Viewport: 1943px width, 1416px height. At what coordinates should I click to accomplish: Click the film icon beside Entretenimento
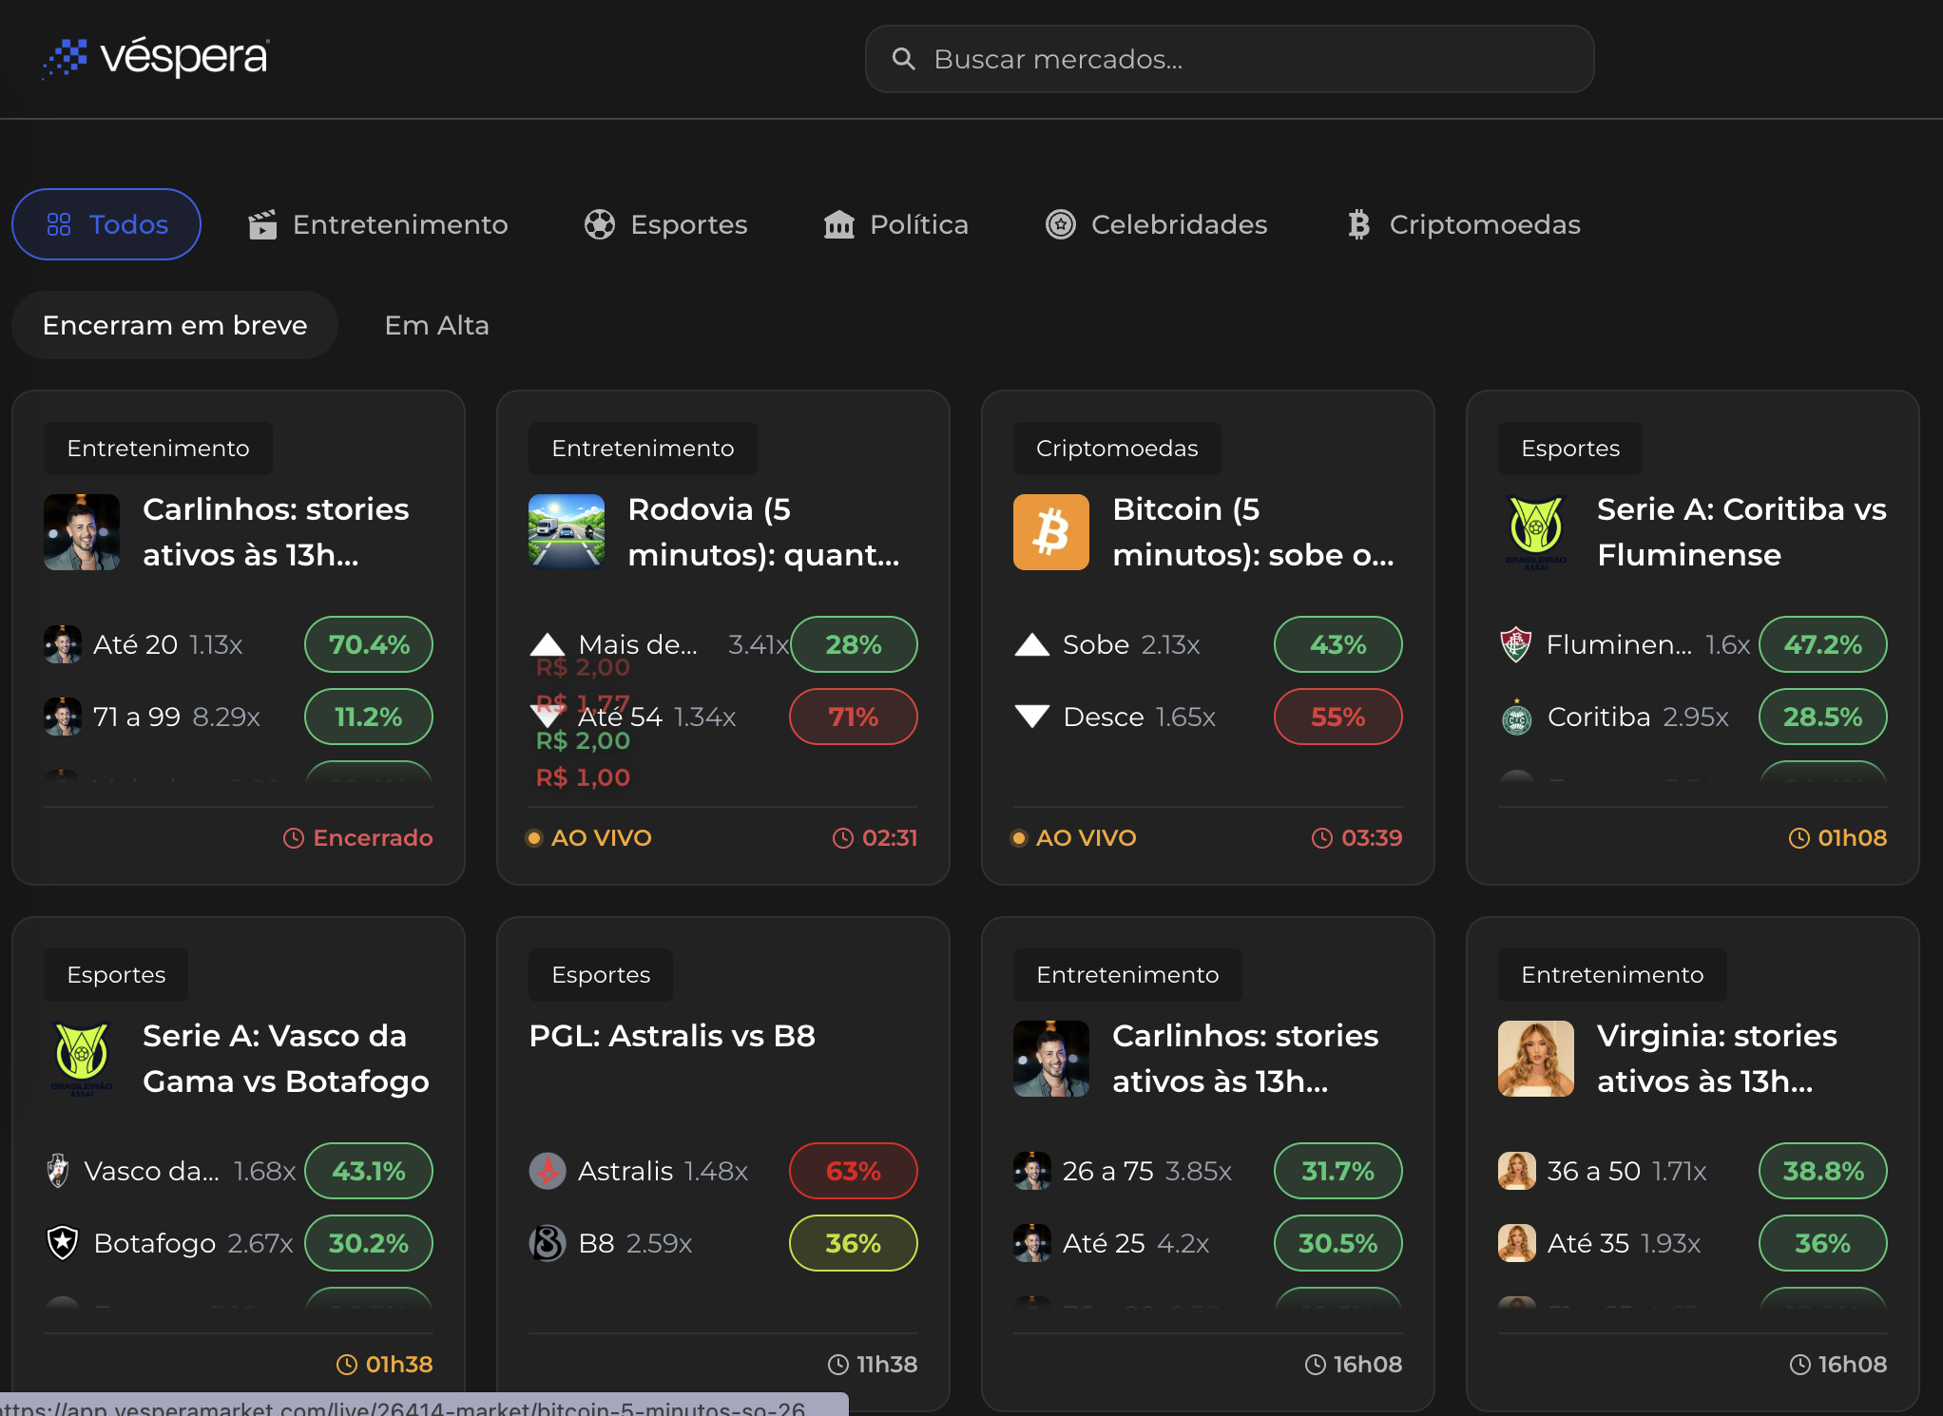click(x=263, y=224)
